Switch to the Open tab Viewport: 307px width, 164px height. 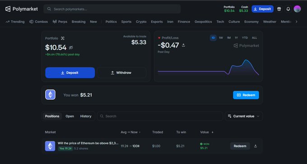click(70, 116)
